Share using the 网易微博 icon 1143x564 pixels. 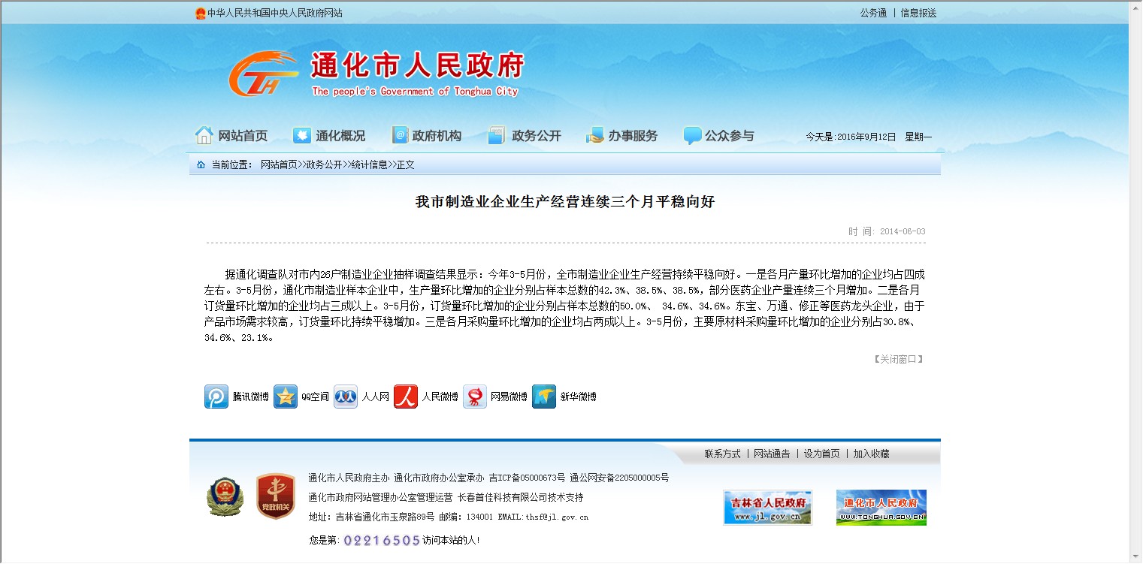pyautogui.click(x=475, y=397)
